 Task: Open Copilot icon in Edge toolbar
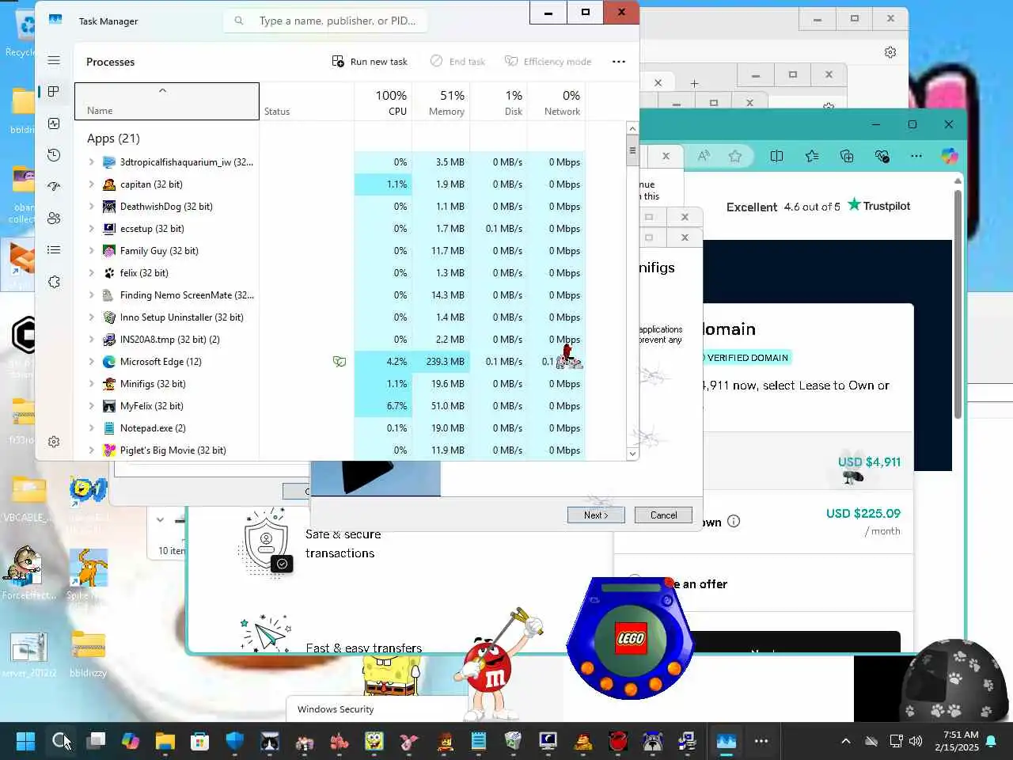pos(950,156)
